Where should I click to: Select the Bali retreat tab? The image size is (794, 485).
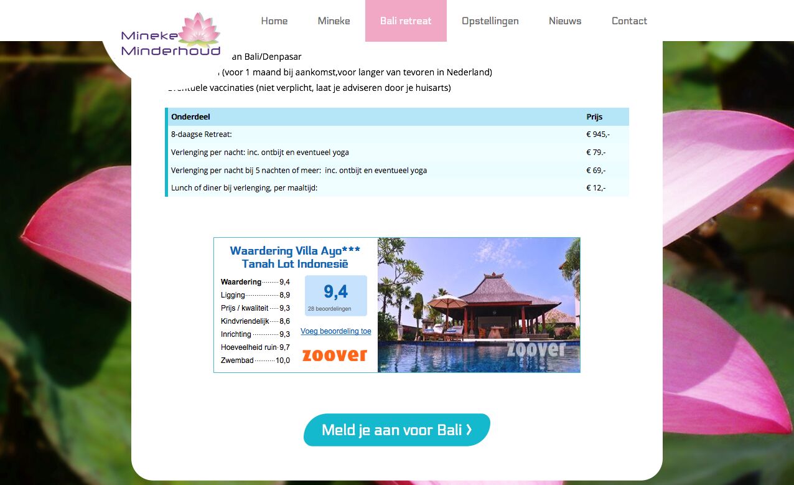406,21
